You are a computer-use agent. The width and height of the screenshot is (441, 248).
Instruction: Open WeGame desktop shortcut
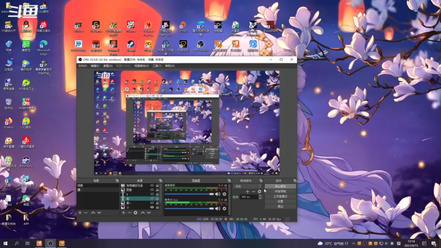(96, 27)
